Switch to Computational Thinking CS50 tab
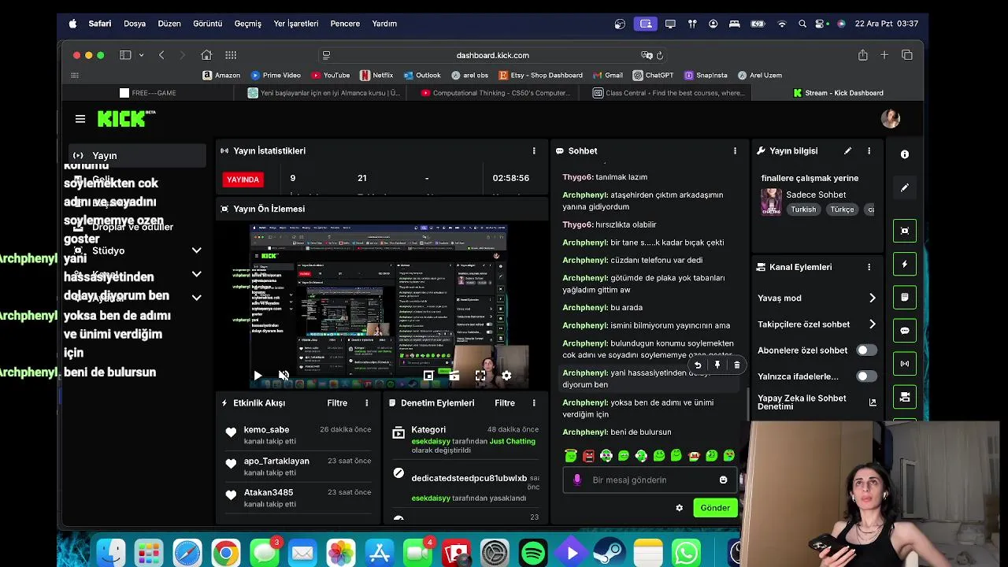The image size is (1008, 567). tap(495, 93)
